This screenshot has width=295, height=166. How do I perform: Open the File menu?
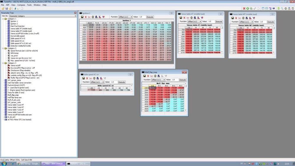click(x=2, y=5)
